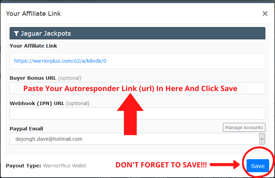Open the warriorplus.com affiliate link
The width and height of the screenshot is (275, 178).
(60, 61)
